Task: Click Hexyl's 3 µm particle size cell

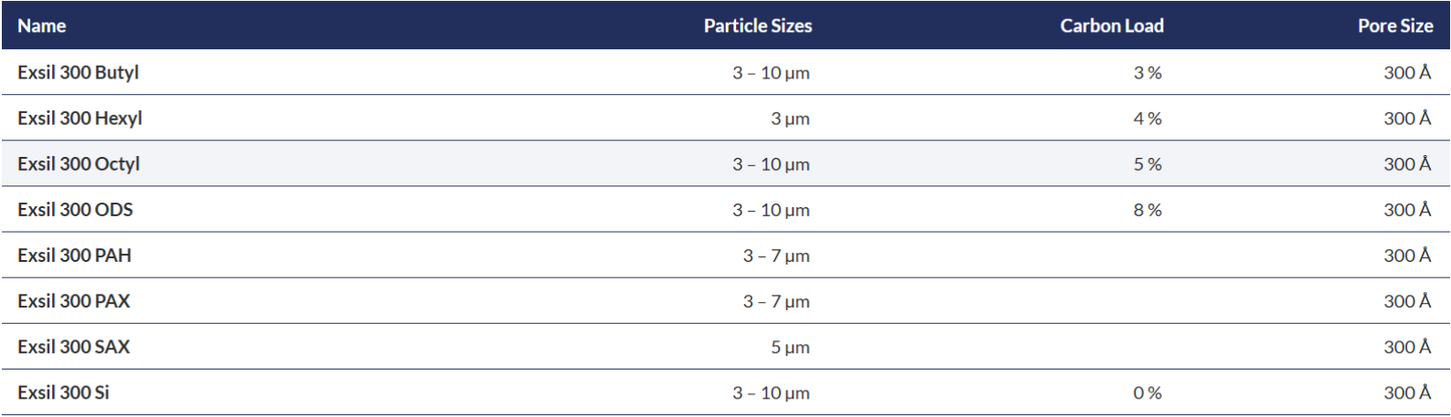Action: 790,119
